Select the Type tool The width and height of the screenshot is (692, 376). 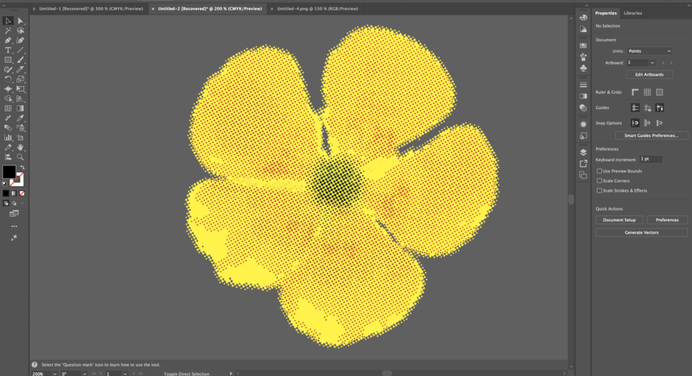(x=8, y=50)
